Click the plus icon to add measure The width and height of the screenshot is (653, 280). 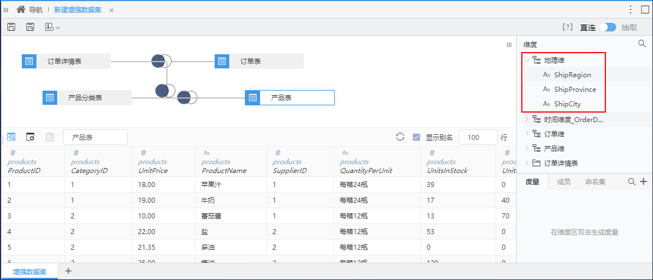point(643,181)
